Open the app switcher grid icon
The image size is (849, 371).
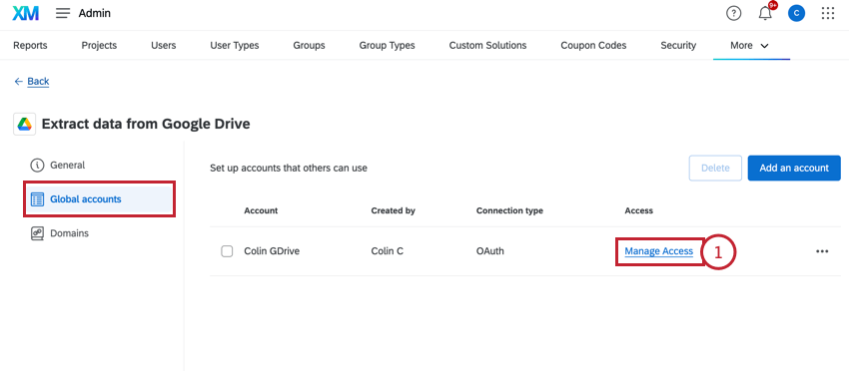[x=828, y=14]
